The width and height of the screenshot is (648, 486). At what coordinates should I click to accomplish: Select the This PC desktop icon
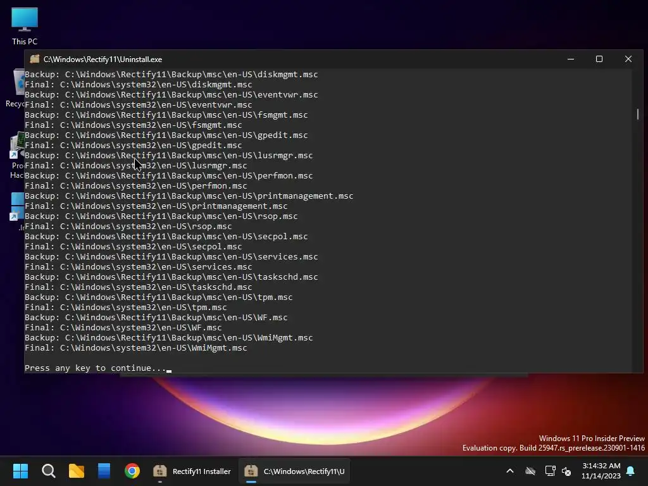tap(25, 26)
